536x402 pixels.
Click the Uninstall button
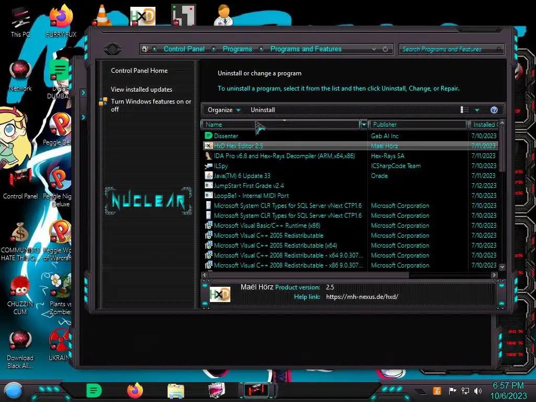tap(263, 110)
